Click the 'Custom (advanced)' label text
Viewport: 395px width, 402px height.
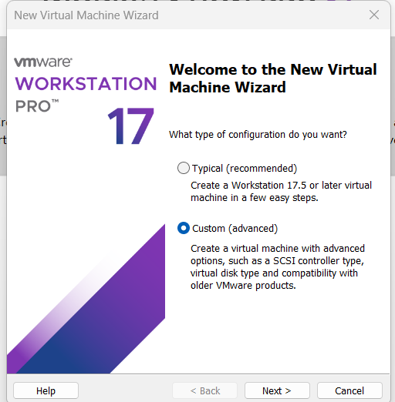coord(235,229)
